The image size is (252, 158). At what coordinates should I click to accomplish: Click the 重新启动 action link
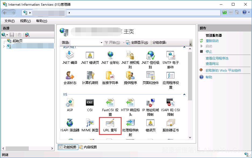pyautogui.click(x=212, y=41)
